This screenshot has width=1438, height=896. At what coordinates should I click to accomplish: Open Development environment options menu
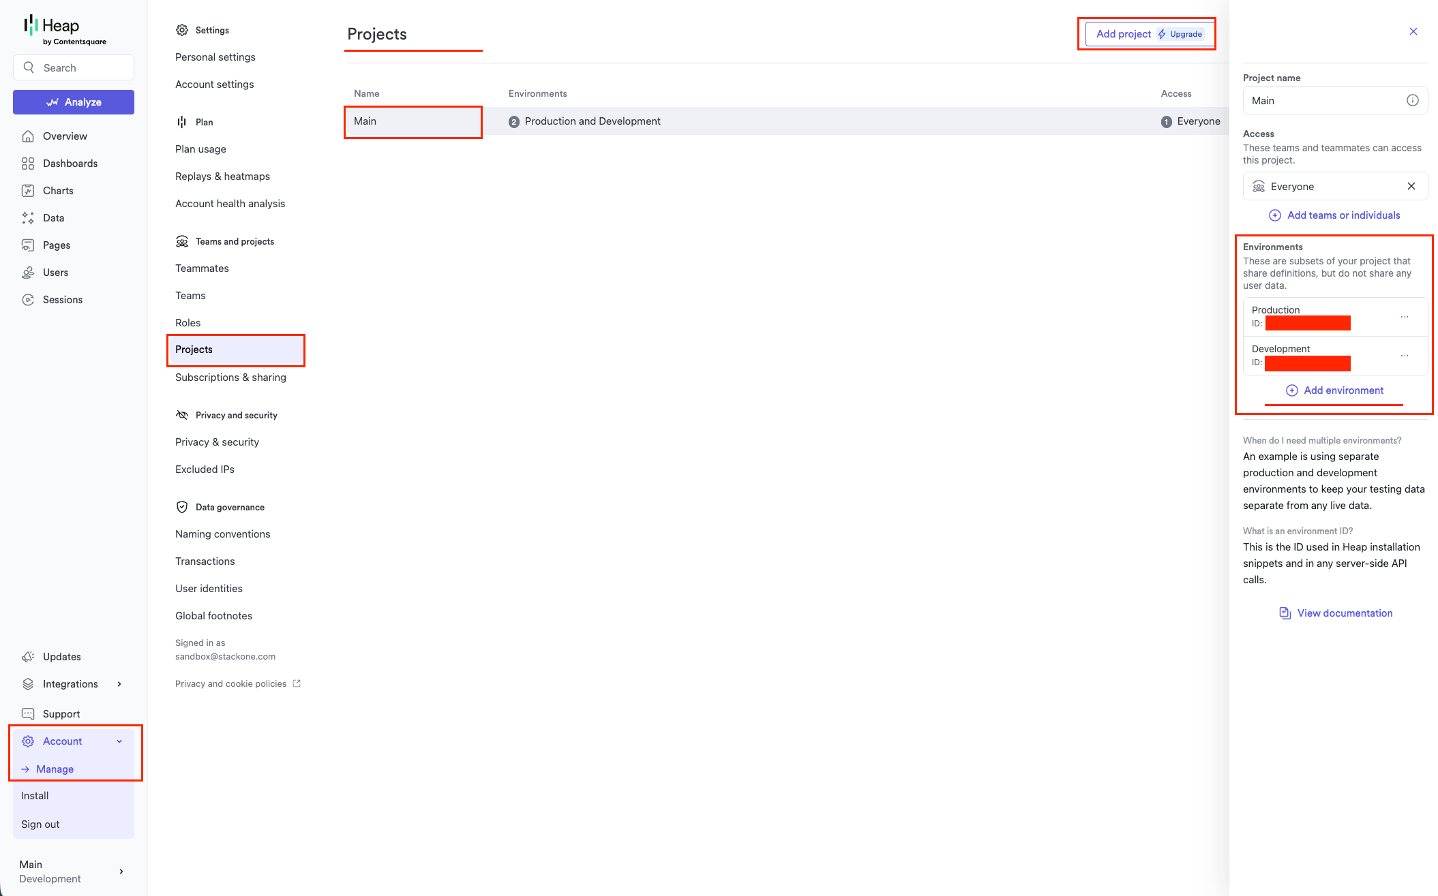tap(1405, 356)
